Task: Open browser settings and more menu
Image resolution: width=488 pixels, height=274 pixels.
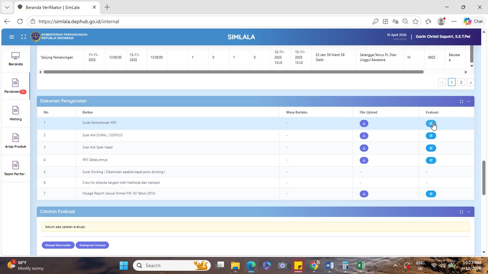Action: 454,21
